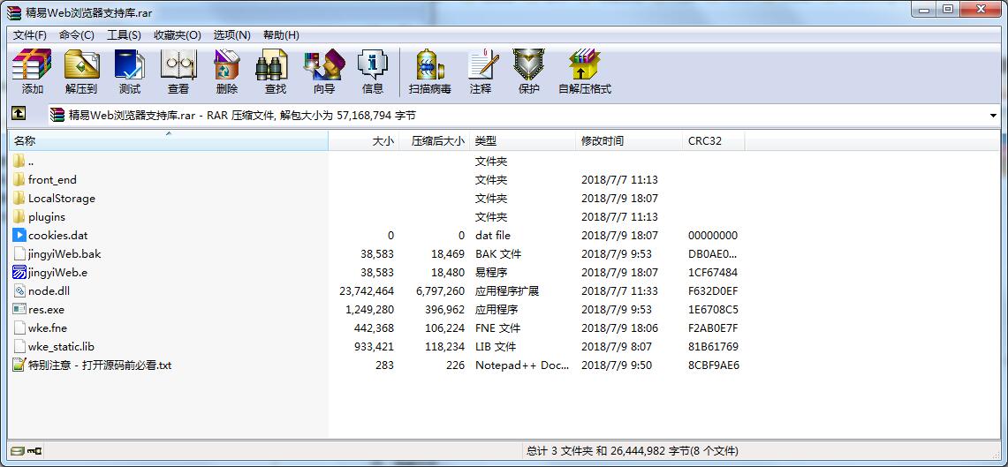Click the node.dll size 23,742,464
Image resolution: width=1008 pixels, height=467 pixels.
(x=367, y=291)
